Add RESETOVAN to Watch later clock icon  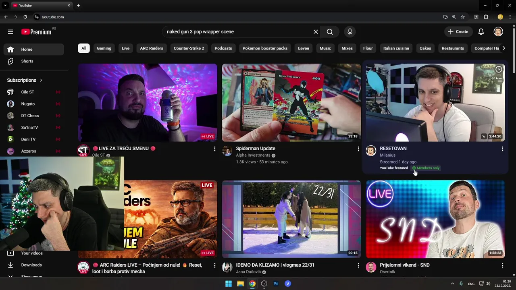499,69
